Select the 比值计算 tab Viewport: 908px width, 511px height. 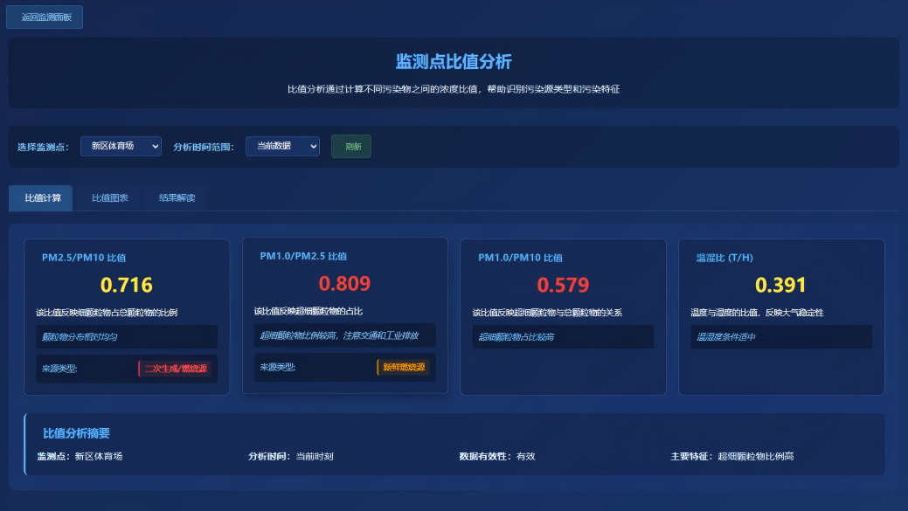click(x=41, y=198)
